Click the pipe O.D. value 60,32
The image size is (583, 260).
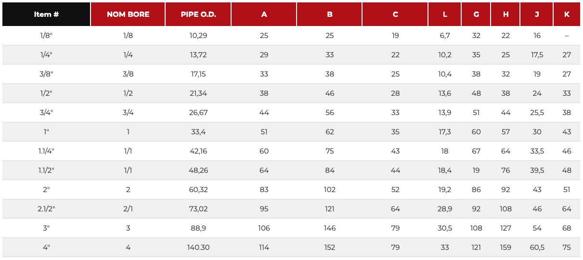pos(198,190)
